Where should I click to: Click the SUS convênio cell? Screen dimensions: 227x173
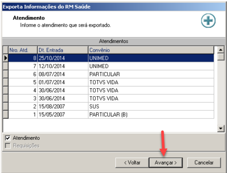pos(151,106)
